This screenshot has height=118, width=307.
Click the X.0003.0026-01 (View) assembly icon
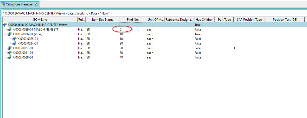click(10, 34)
